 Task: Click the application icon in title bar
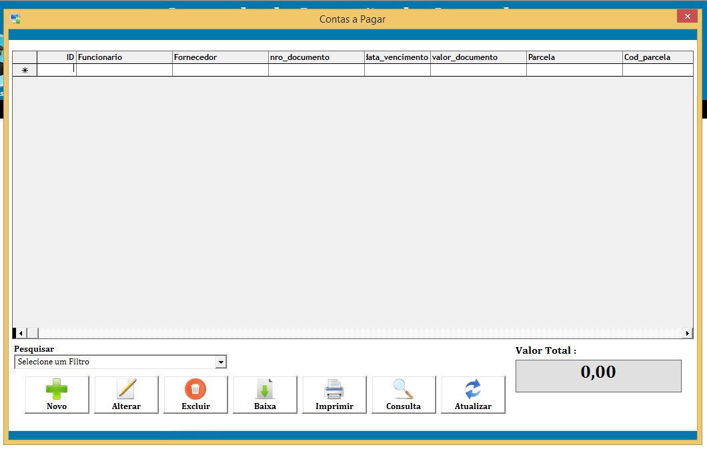[15, 19]
